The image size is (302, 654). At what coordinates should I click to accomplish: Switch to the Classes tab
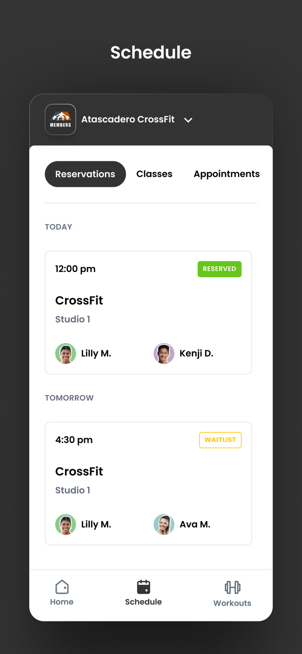[x=154, y=174]
